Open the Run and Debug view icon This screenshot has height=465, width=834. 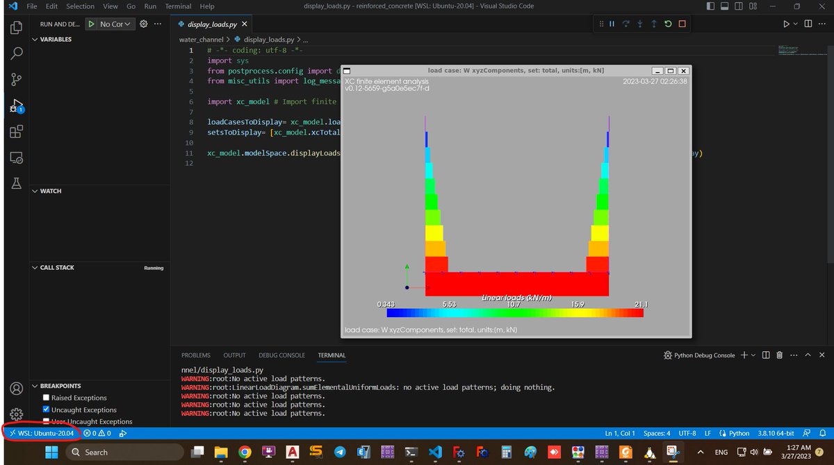coord(17,106)
